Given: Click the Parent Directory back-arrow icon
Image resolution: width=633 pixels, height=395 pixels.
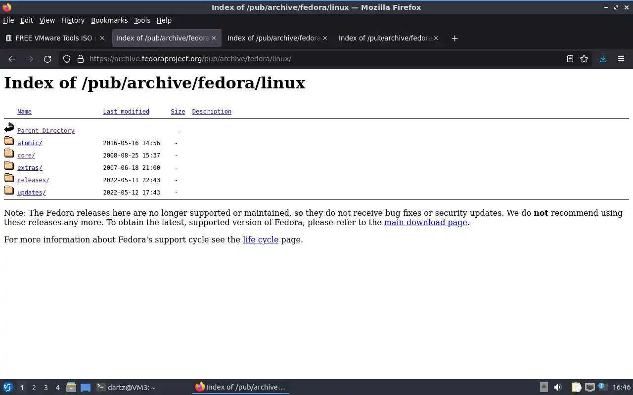Looking at the screenshot, I should click(x=9, y=128).
